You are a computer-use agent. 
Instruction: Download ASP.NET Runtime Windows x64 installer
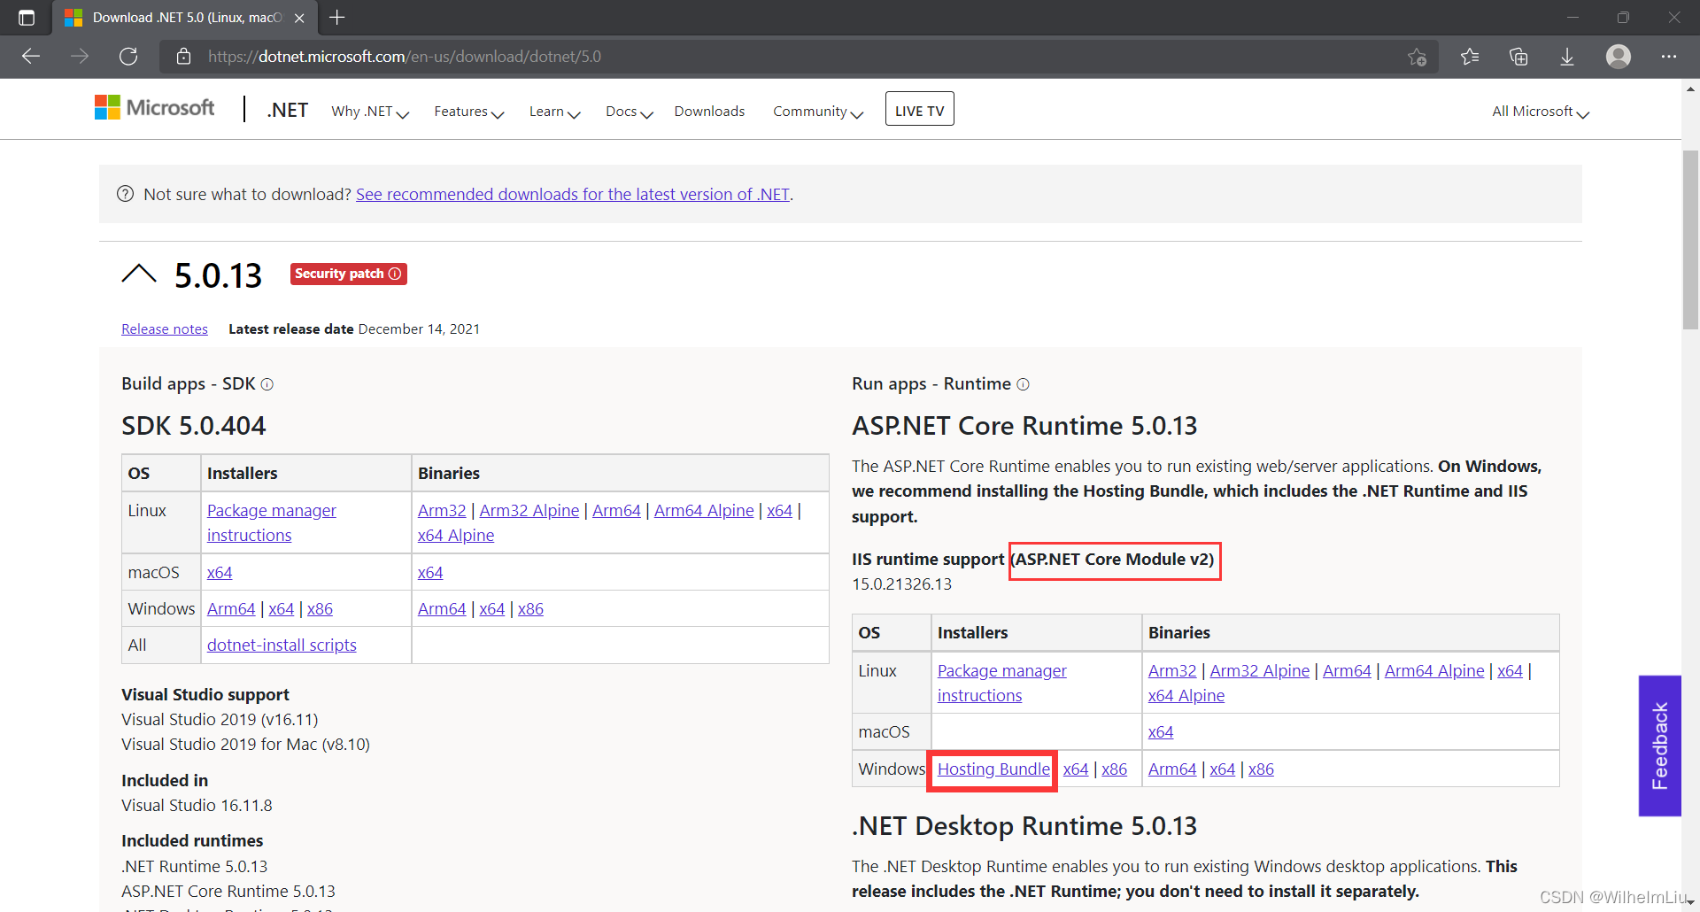click(1076, 769)
